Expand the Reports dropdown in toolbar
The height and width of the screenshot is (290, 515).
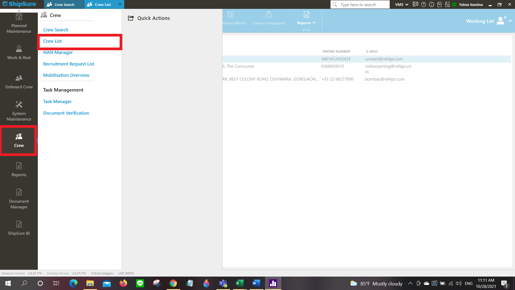click(x=306, y=23)
